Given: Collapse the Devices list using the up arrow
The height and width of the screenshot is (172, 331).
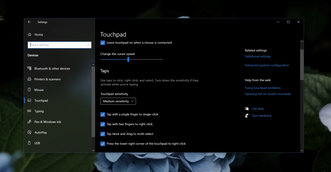Looking at the screenshot, I should click(93, 64).
